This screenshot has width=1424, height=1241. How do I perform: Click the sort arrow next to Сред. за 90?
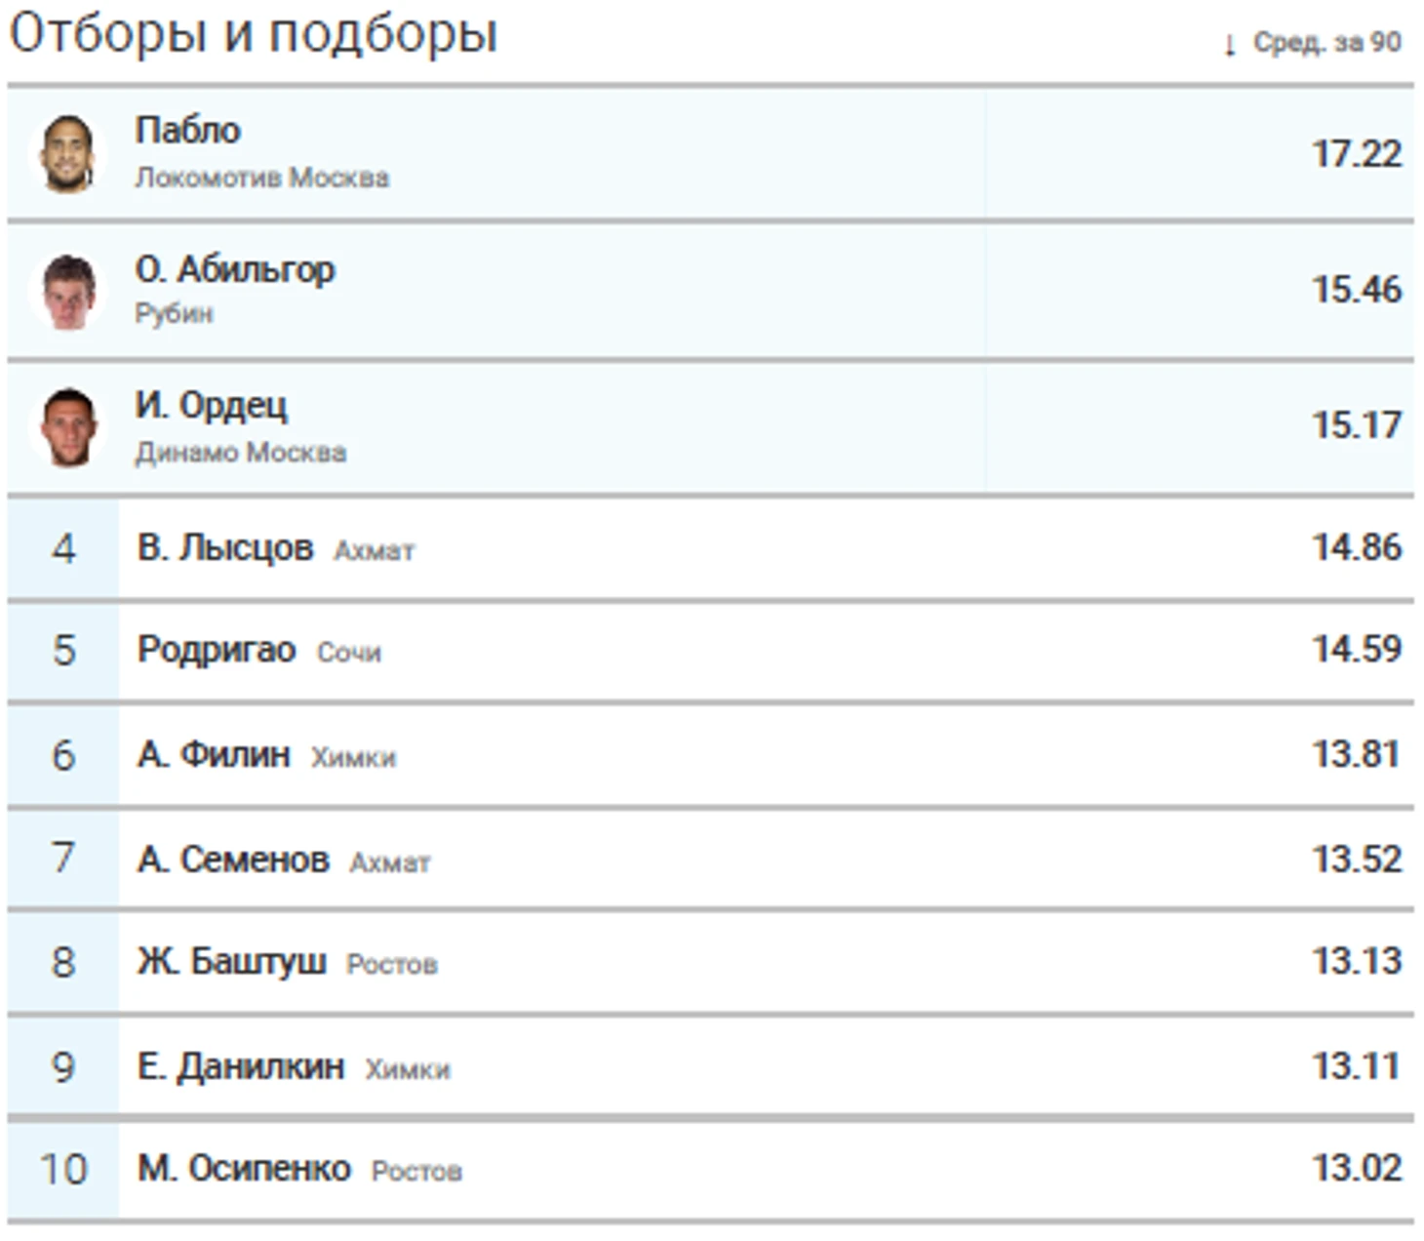tap(1229, 44)
